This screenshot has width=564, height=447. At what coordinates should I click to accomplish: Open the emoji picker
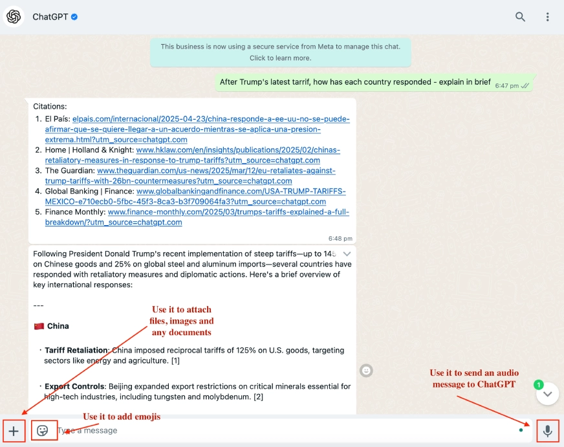(43, 430)
